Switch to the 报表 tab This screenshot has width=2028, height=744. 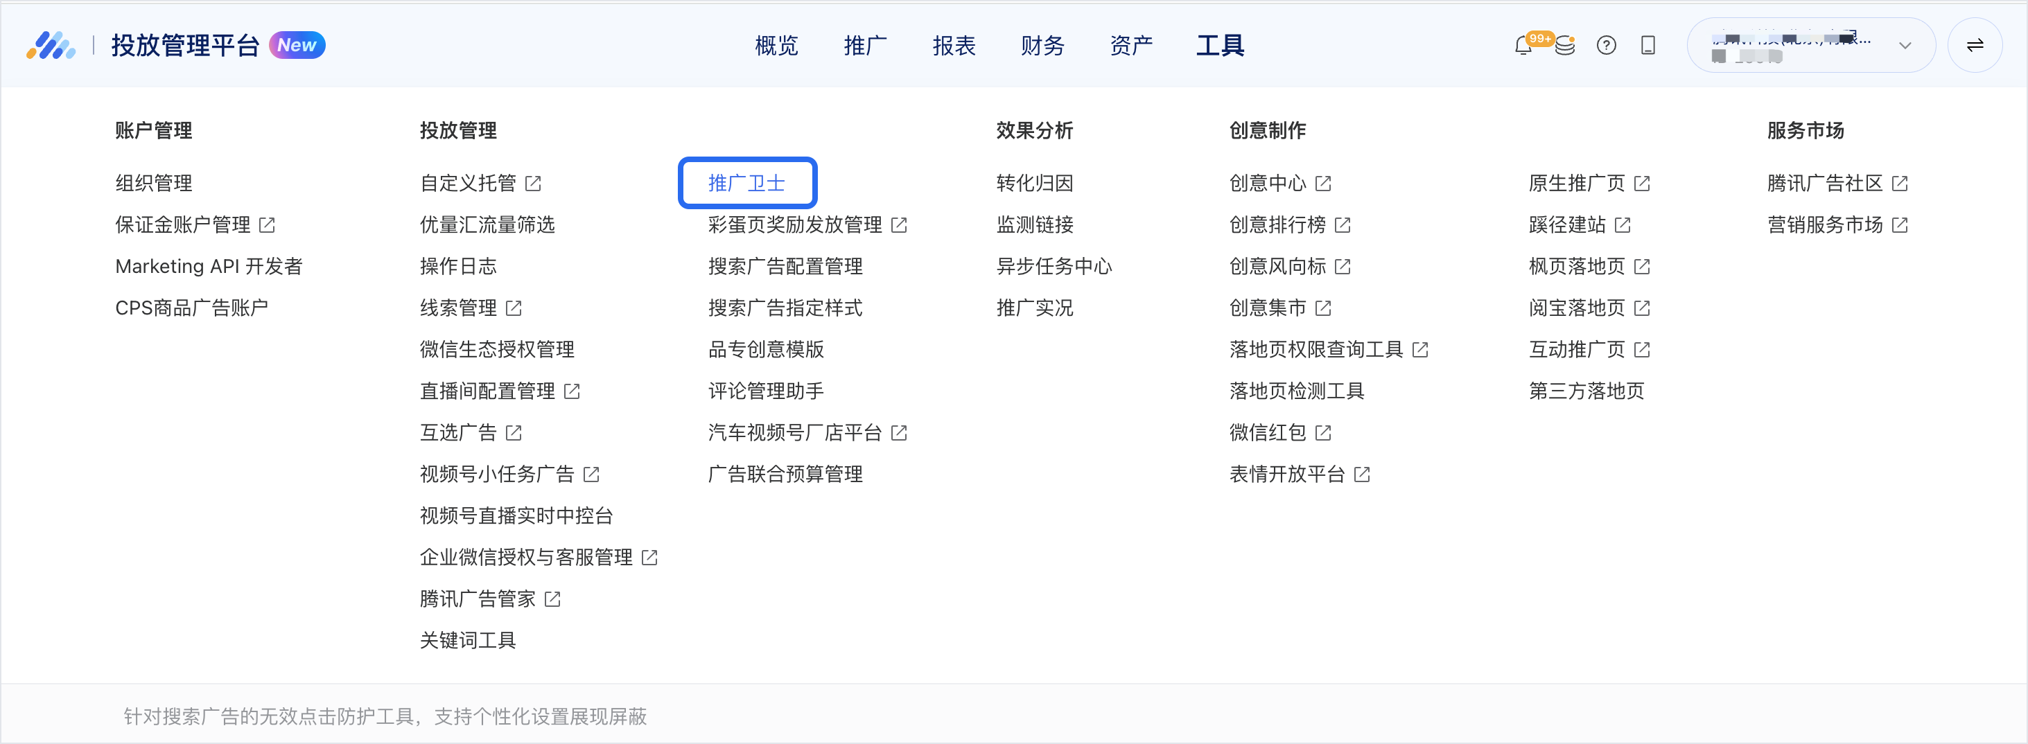[954, 46]
